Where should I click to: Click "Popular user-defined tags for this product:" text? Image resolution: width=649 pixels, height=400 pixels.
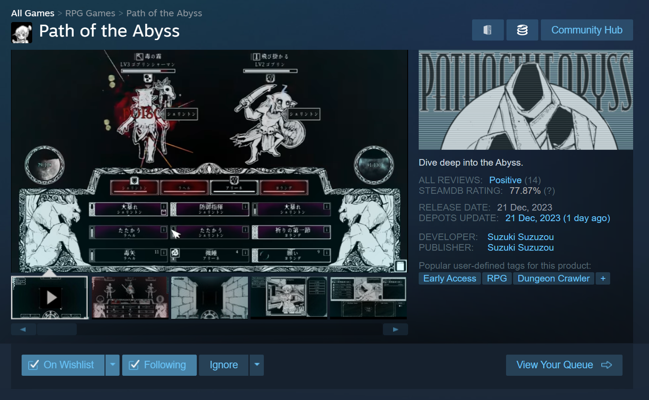pos(505,266)
